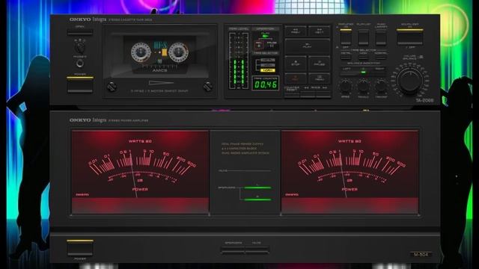Click the PAUSE indicator in Operation panel
This screenshot has height=269, width=479.
pos(272,45)
